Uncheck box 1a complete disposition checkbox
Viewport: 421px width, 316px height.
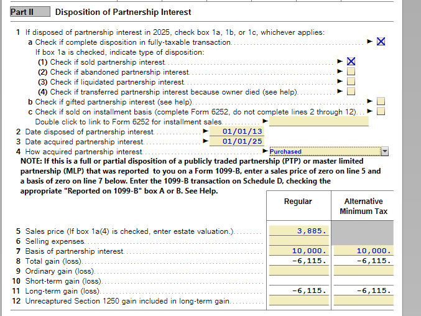coord(381,42)
